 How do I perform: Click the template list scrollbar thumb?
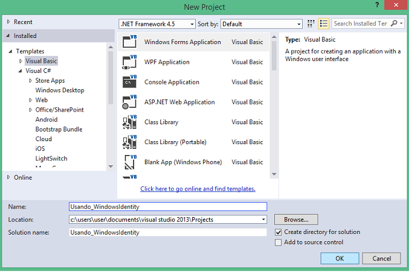pos(274,56)
